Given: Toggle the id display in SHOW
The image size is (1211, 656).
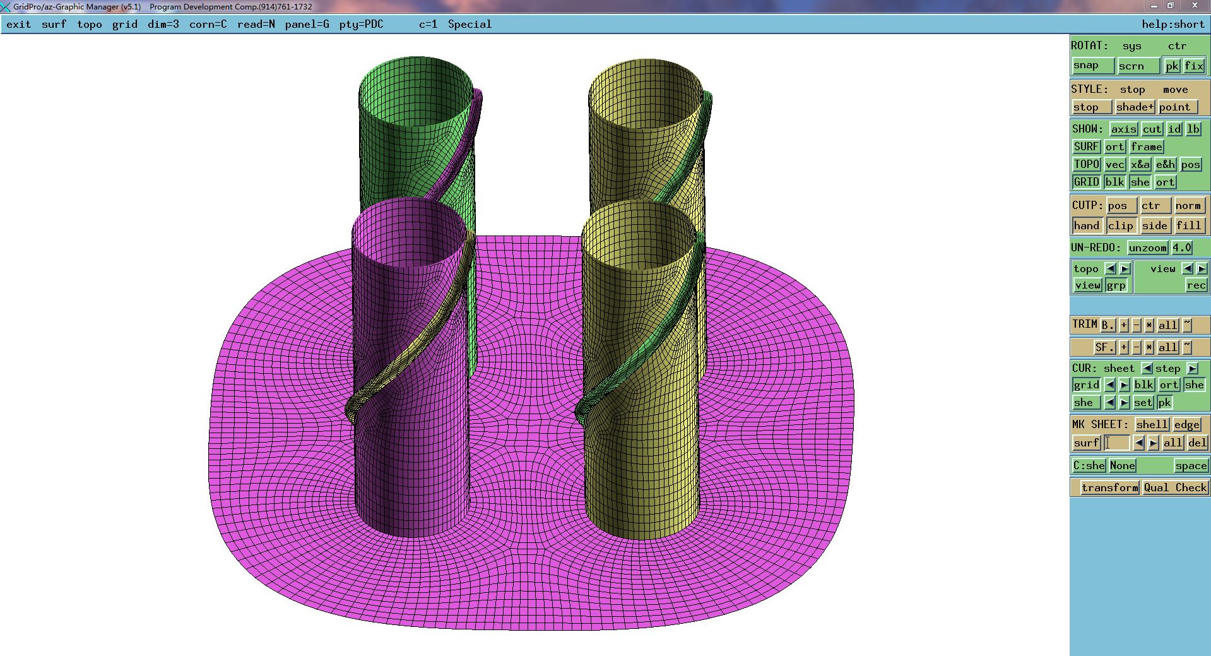Looking at the screenshot, I should [x=1174, y=129].
